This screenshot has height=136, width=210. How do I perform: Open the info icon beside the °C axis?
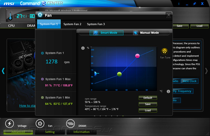[168, 92]
